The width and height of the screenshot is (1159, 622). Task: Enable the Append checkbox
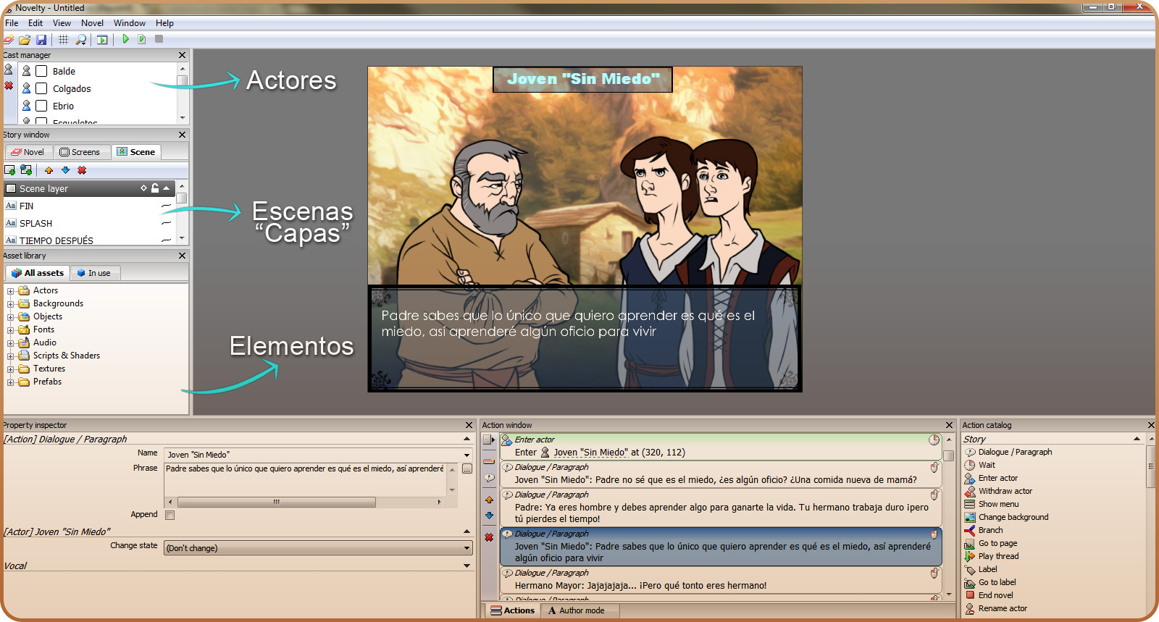tap(170, 516)
